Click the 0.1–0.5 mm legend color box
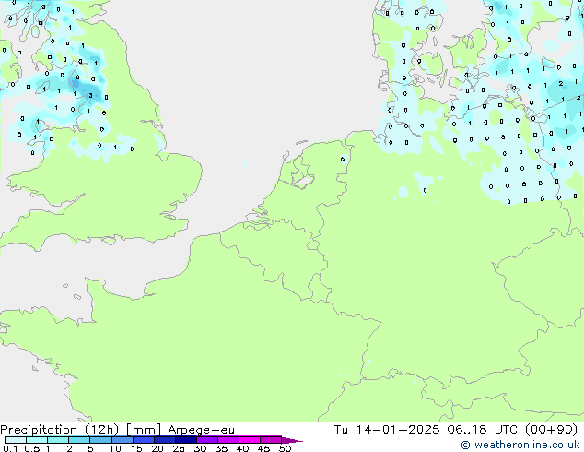 16,440
